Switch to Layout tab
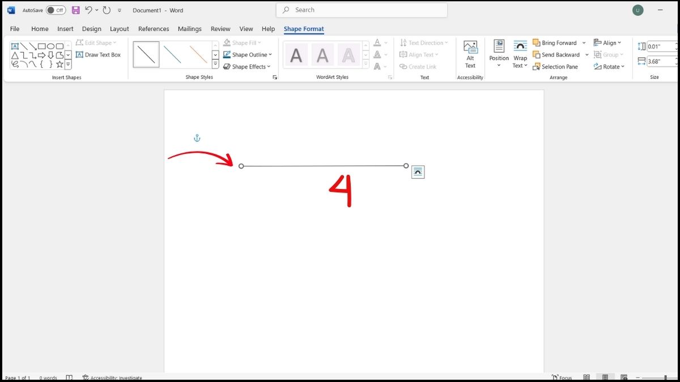680x382 pixels. point(120,29)
